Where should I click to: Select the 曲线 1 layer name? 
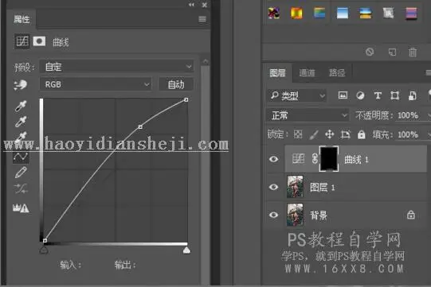356,159
